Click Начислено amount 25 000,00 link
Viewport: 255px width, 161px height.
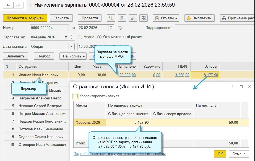(x=127, y=75)
